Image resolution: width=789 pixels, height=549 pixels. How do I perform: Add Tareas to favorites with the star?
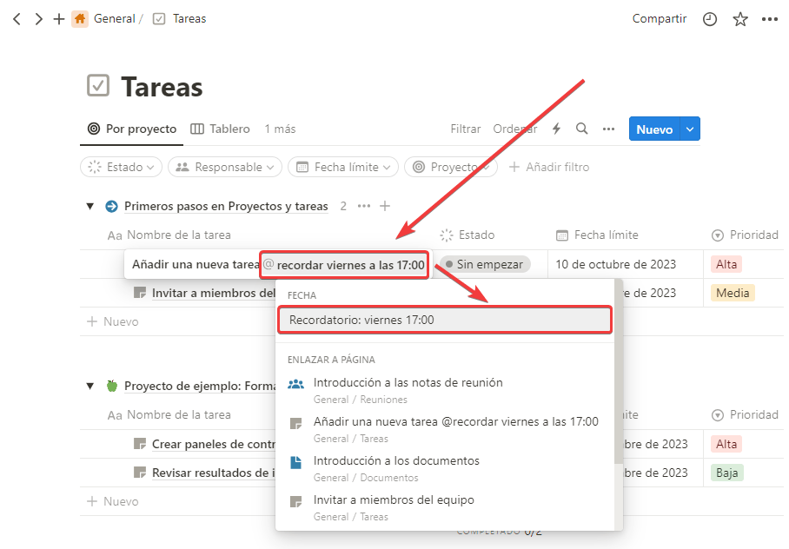coord(740,18)
